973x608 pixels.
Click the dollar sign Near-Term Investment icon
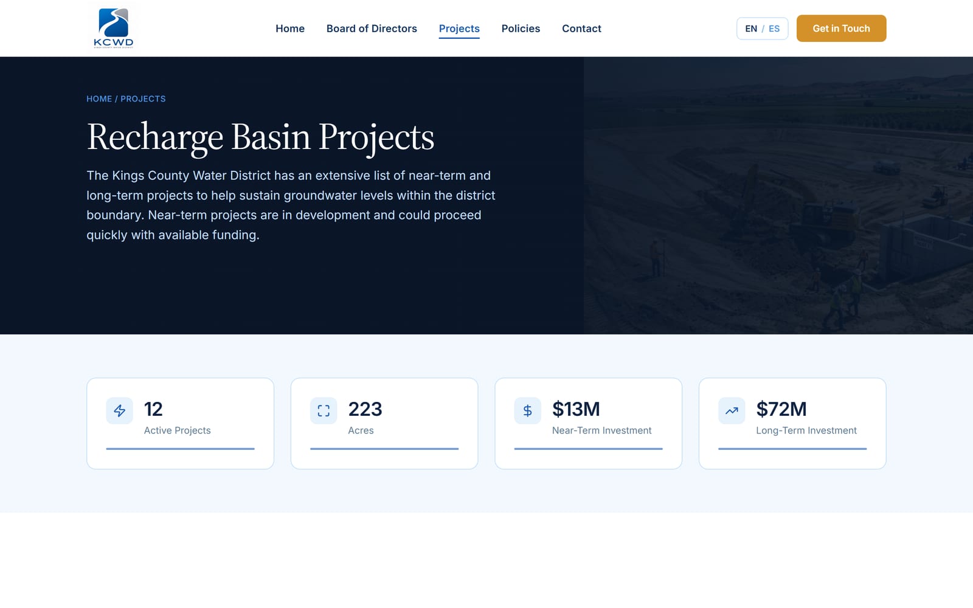(528, 411)
